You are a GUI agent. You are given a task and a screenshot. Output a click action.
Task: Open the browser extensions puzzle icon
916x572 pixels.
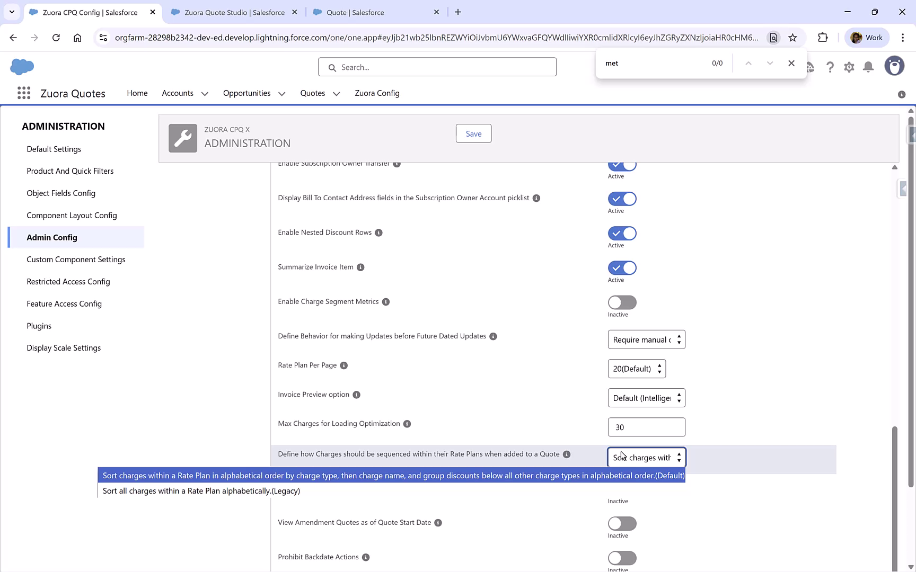tap(823, 37)
